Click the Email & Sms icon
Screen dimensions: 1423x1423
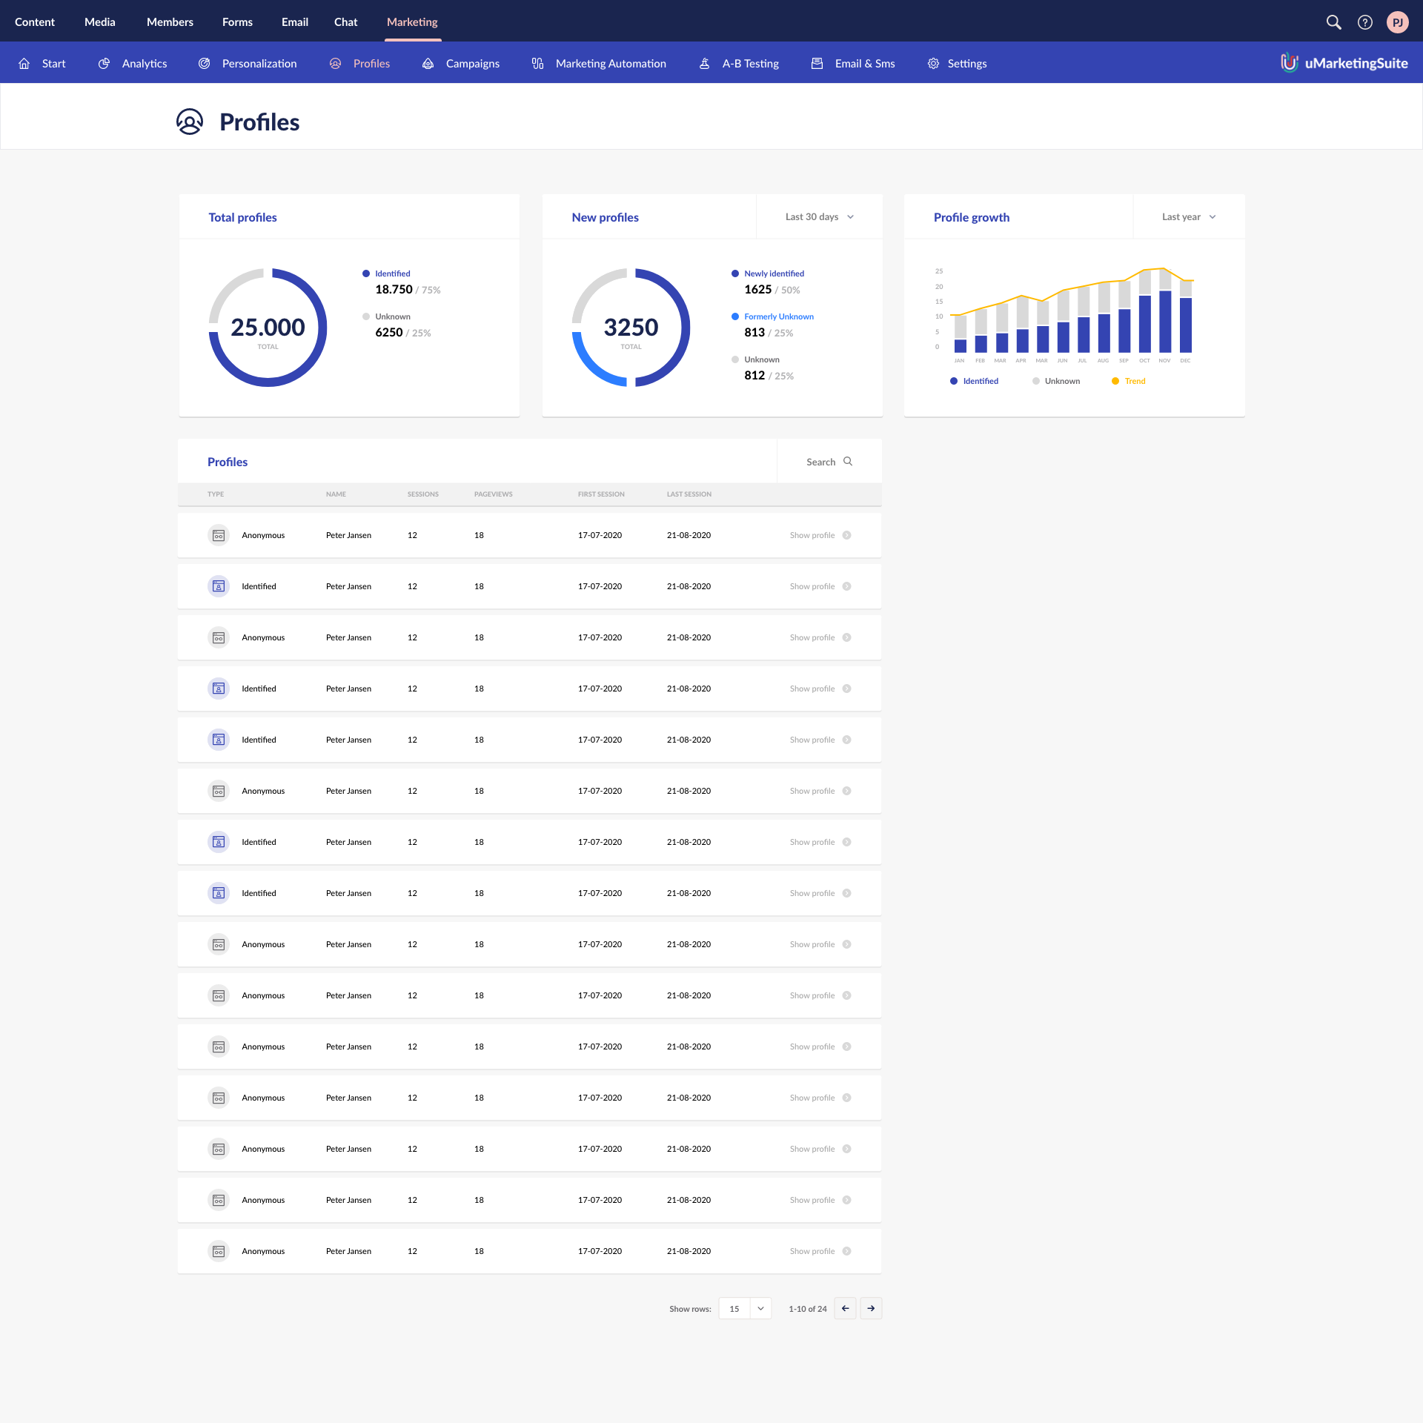pos(817,64)
